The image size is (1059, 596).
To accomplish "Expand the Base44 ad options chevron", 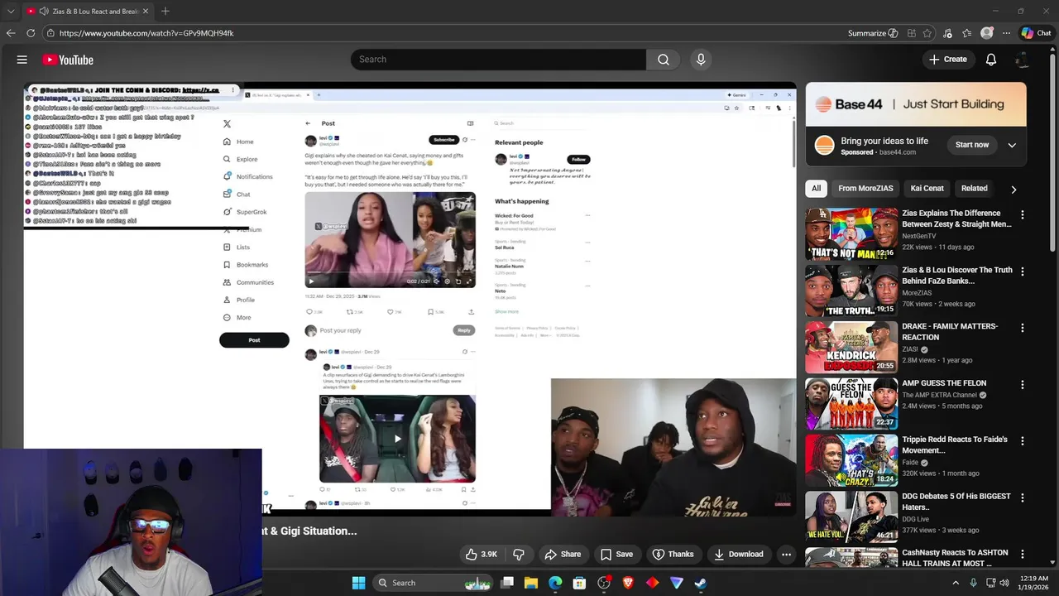I will point(1011,145).
